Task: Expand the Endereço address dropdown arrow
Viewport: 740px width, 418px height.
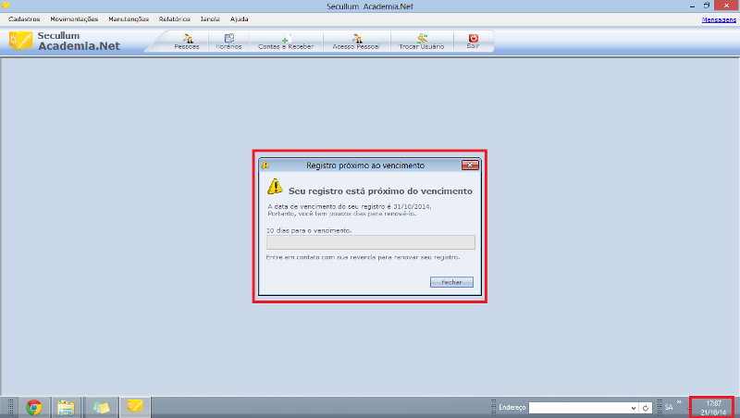Action: tap(634, 407)
